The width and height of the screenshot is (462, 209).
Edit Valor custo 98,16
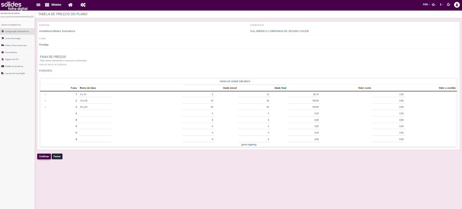(304, 95)
